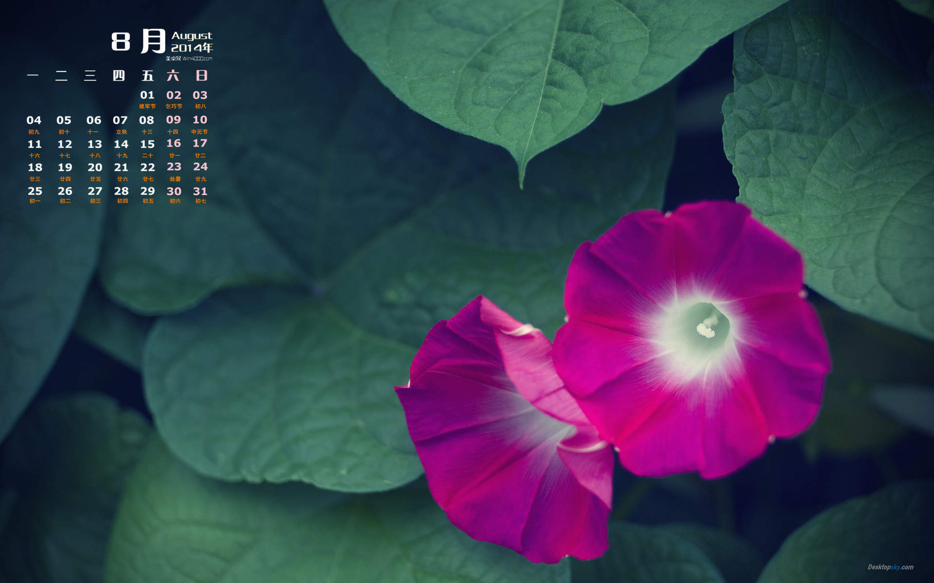This screenshot has height=583, width=934.
Task: Select date 27 in the last row
Action: point(95,191)
